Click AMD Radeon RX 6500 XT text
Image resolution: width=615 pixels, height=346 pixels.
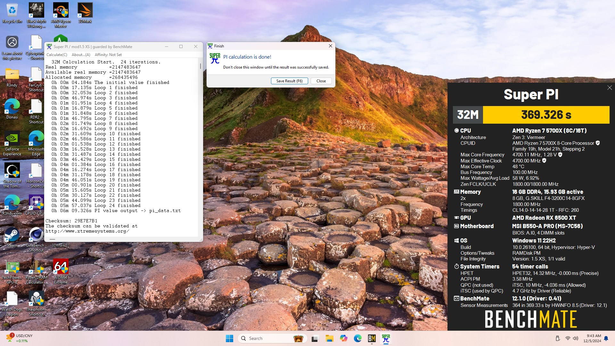(544, 218)
